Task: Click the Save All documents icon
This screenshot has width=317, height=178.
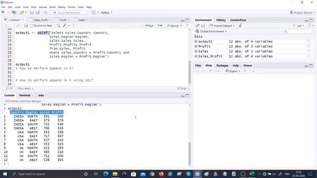Action: pos(38,12)
